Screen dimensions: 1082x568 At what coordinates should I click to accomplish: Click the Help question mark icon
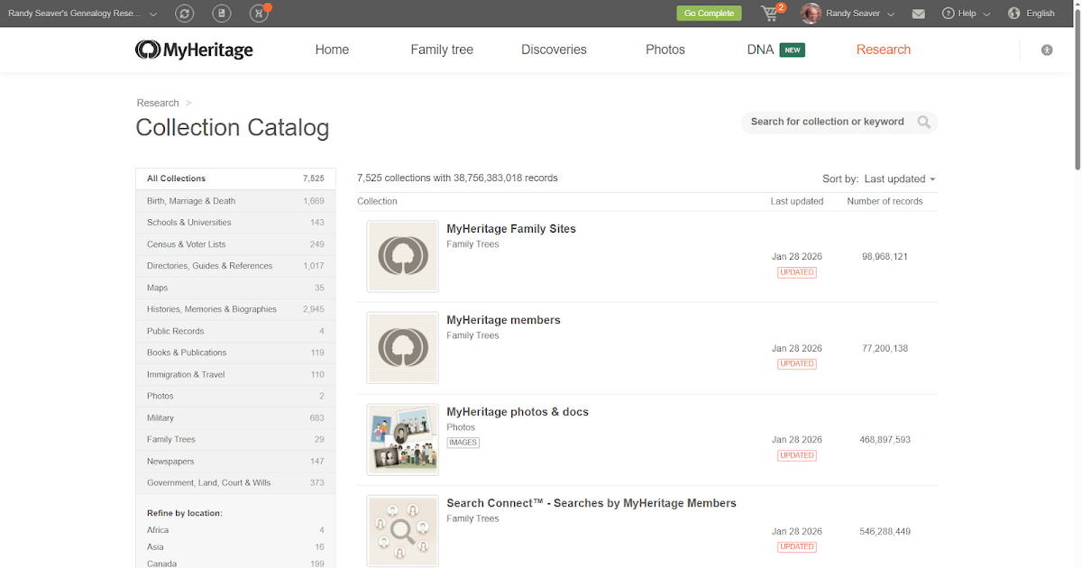coord(948,14)
